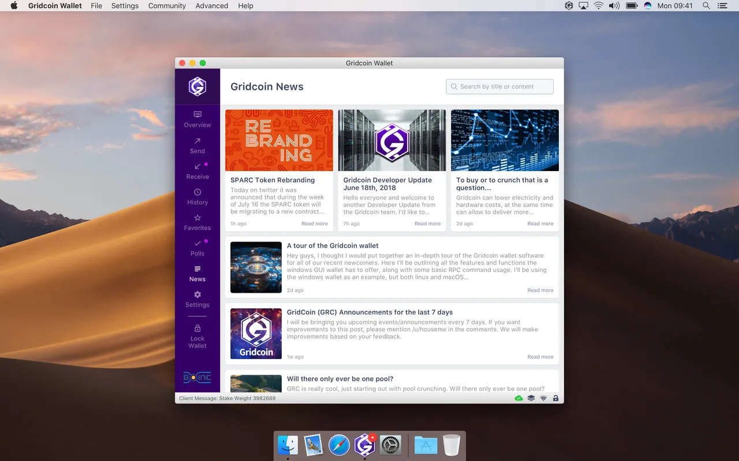The height and width of the screenshot is (461, 739).
Task: Open the Receive page in sidebar
Action: tap(197, 171)
